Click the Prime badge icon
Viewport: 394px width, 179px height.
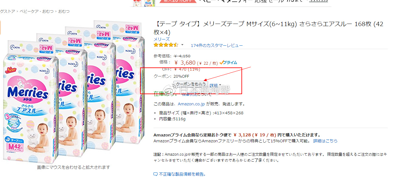point(228,62)
